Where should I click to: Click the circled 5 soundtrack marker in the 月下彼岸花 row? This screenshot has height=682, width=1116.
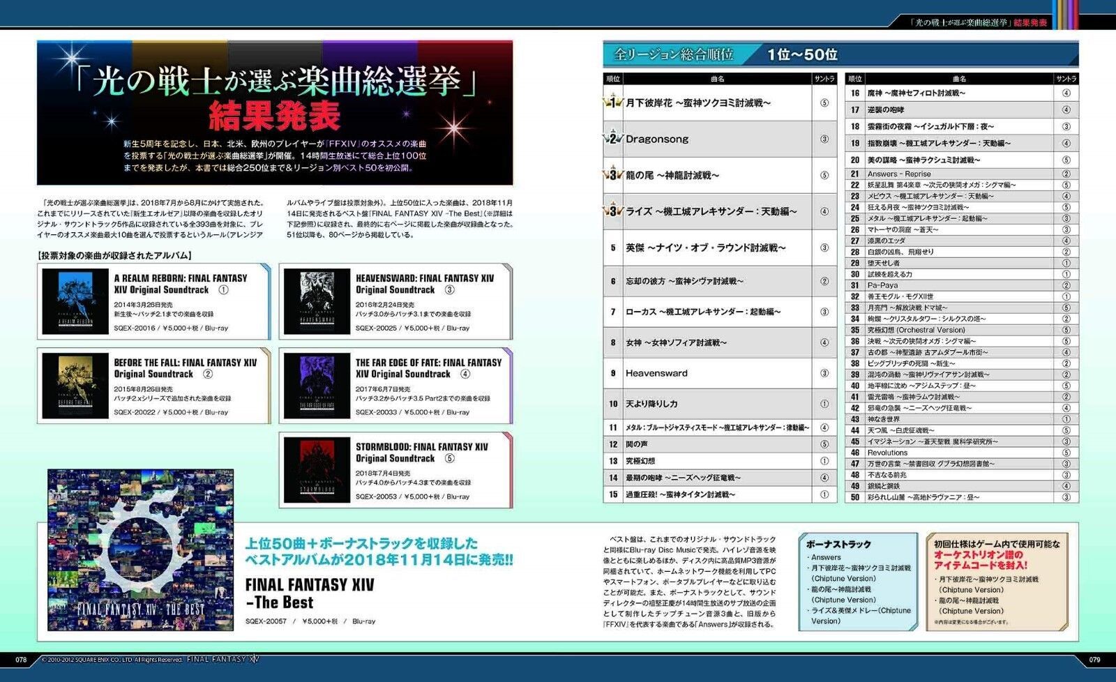click(x=824, y=103)
